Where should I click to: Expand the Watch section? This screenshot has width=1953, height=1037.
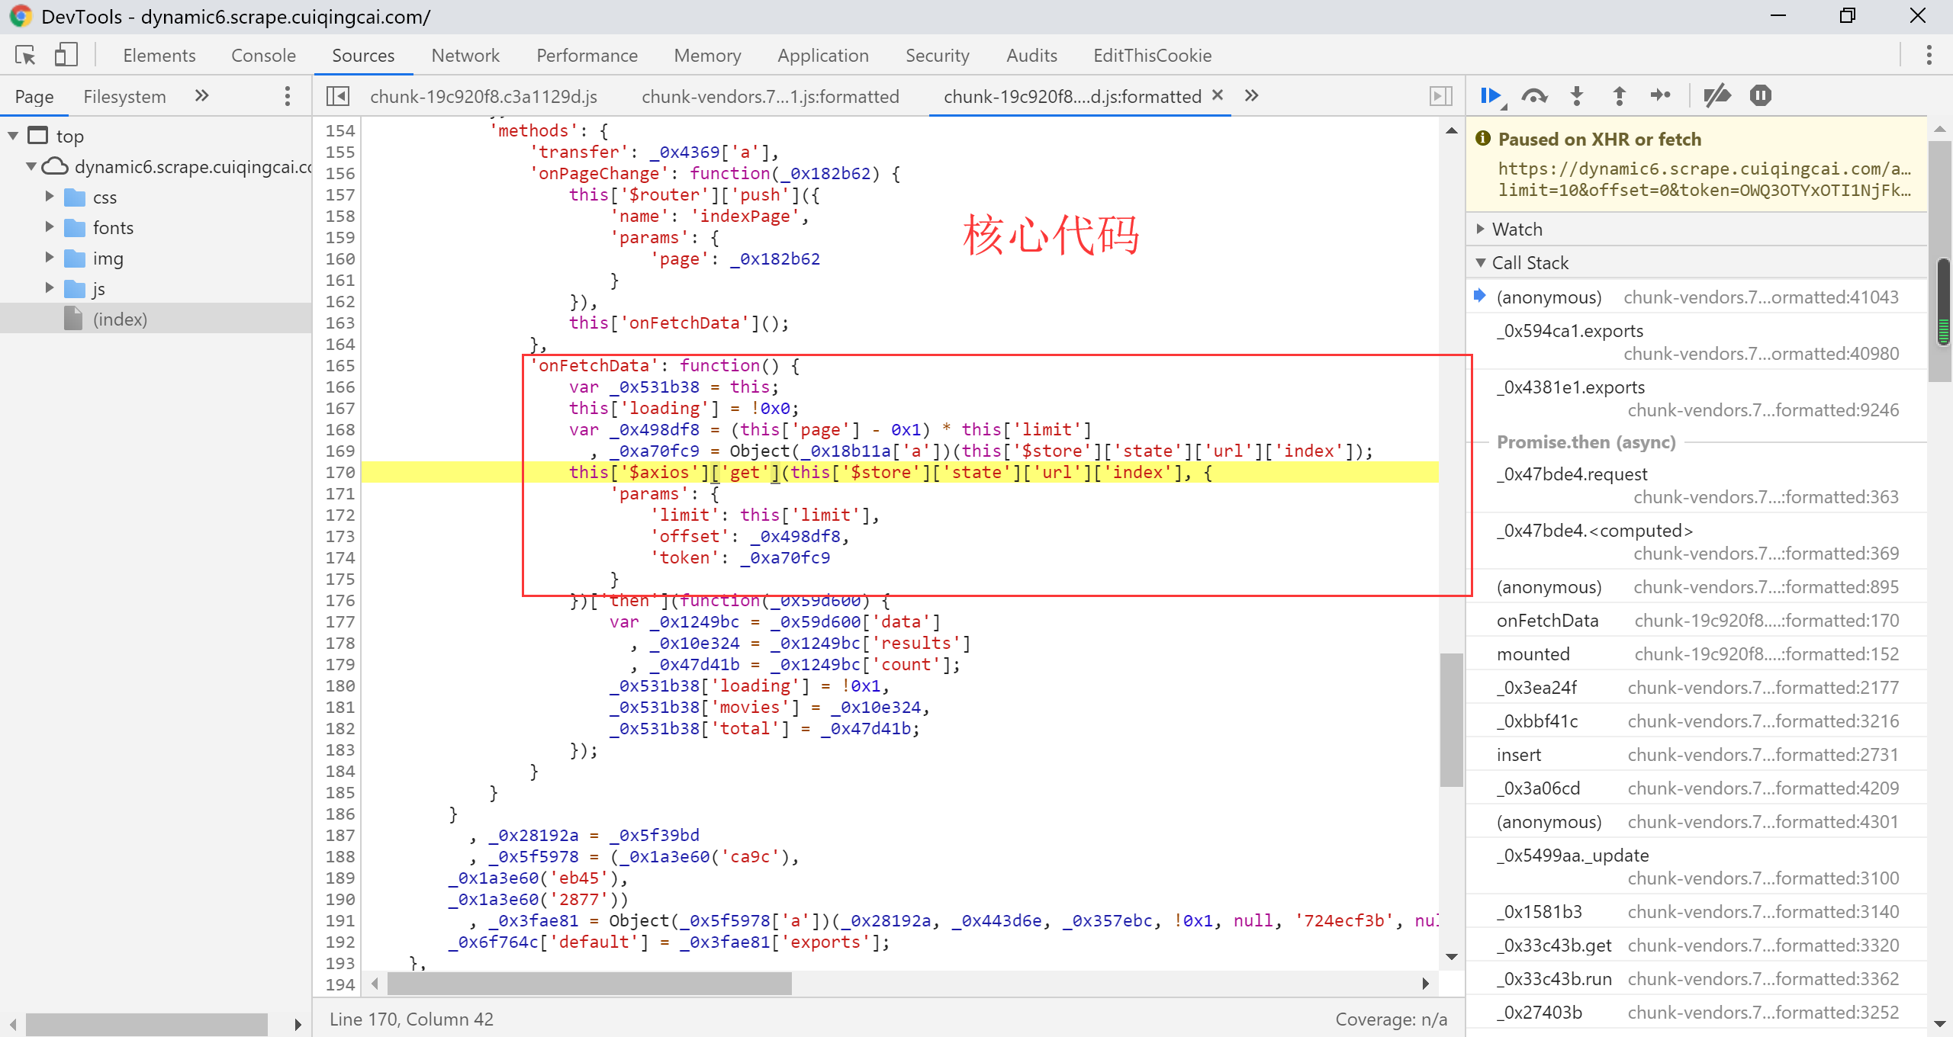(1517, 229)
